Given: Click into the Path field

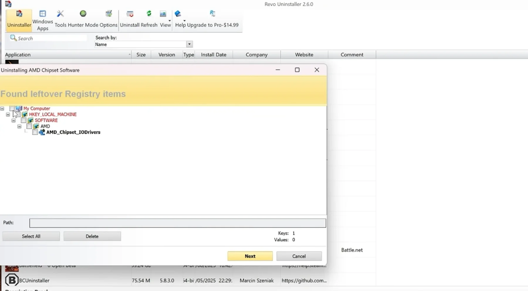Looking at the screenshot, I should tap(178, 223).
